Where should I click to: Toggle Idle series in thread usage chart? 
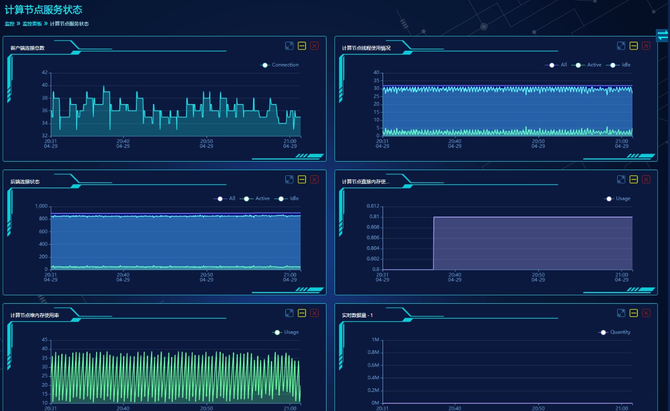pos(618,65)
